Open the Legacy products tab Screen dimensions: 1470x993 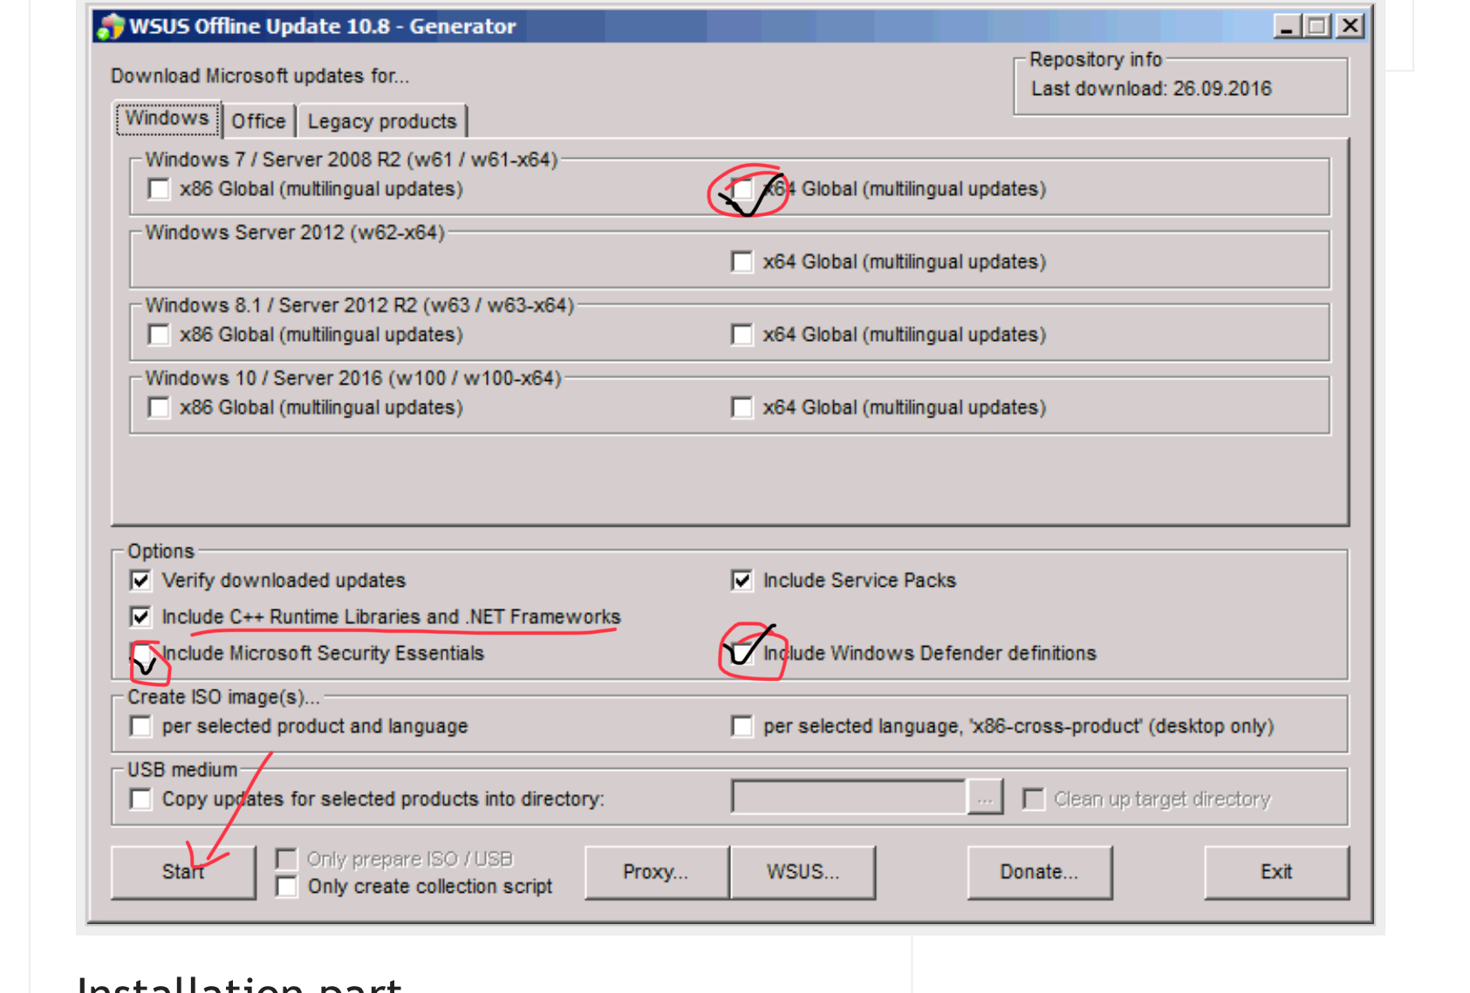[382, 121]
